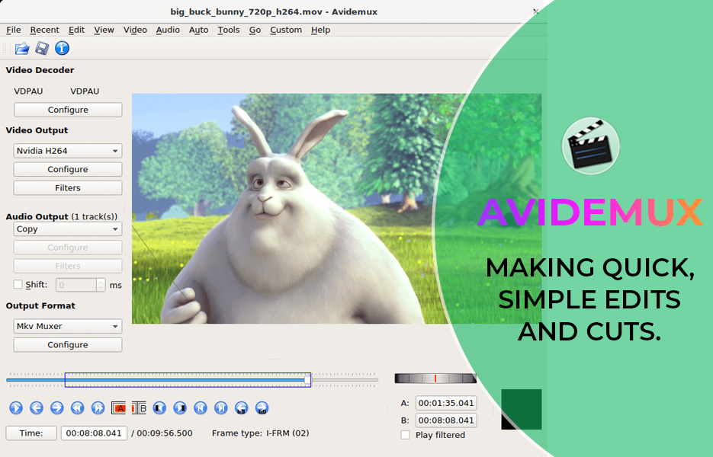Search for the next black frame
The image size is (713, 457).
point(180,408)
